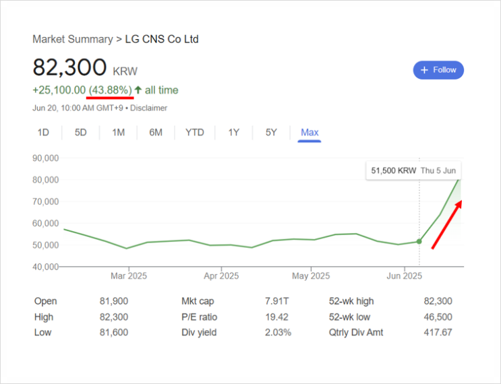Click the Qtrly Div Amt value 417.67
Screen dimensions: 501x384
438,332
